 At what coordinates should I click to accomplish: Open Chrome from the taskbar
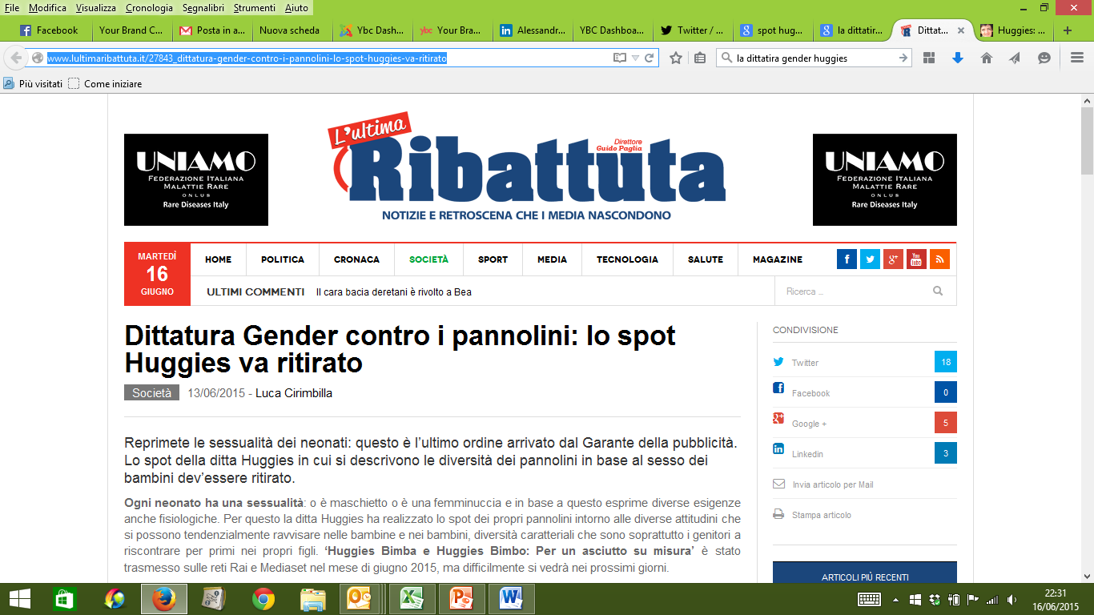[263, 599]
